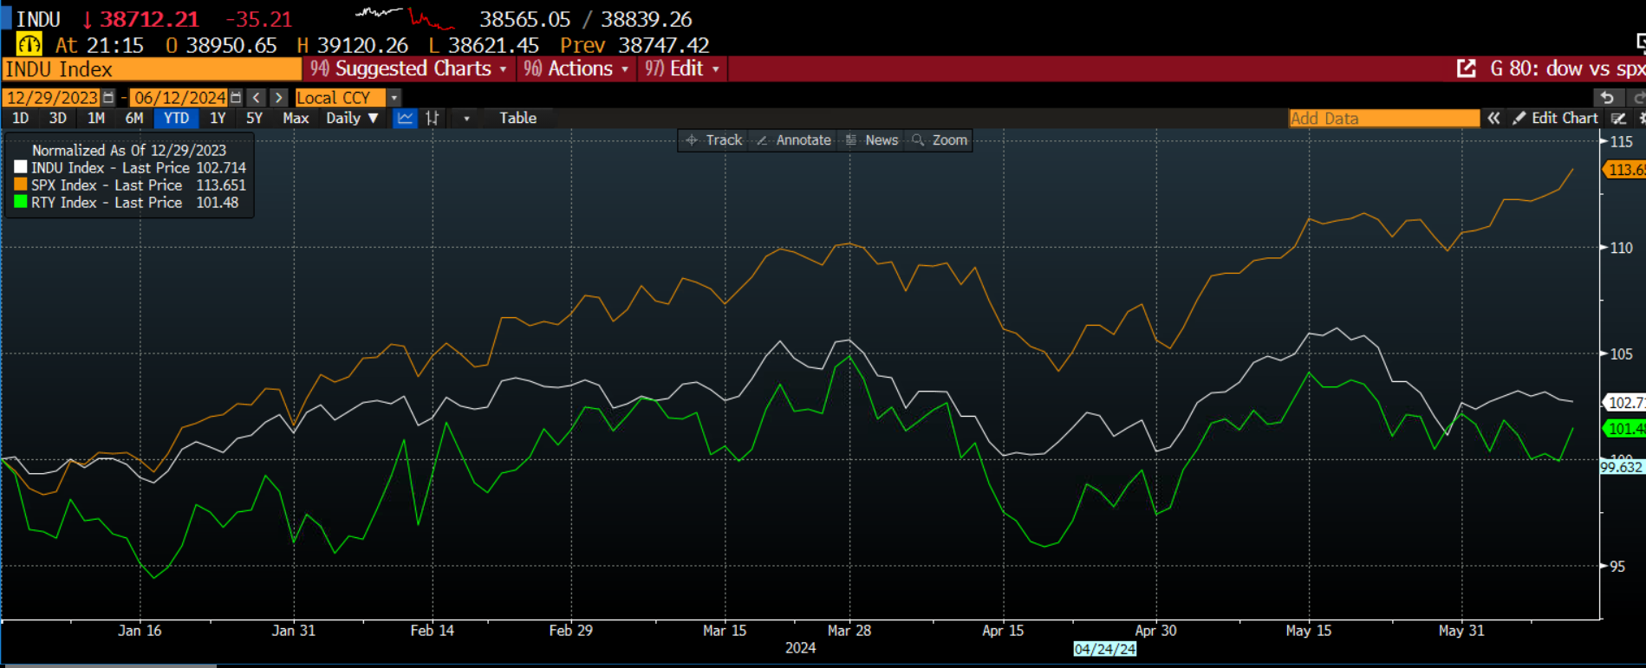This screenshot has width=1646, height=668.
Task: Click the orange SPX Index legend swatch
Action: 21,185
